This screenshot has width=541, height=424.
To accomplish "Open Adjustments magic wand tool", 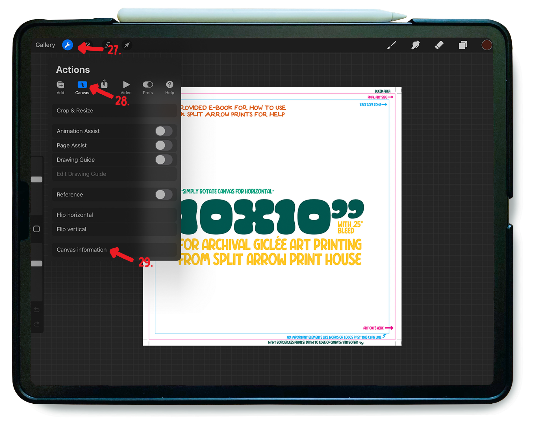I will pos(88,45).
